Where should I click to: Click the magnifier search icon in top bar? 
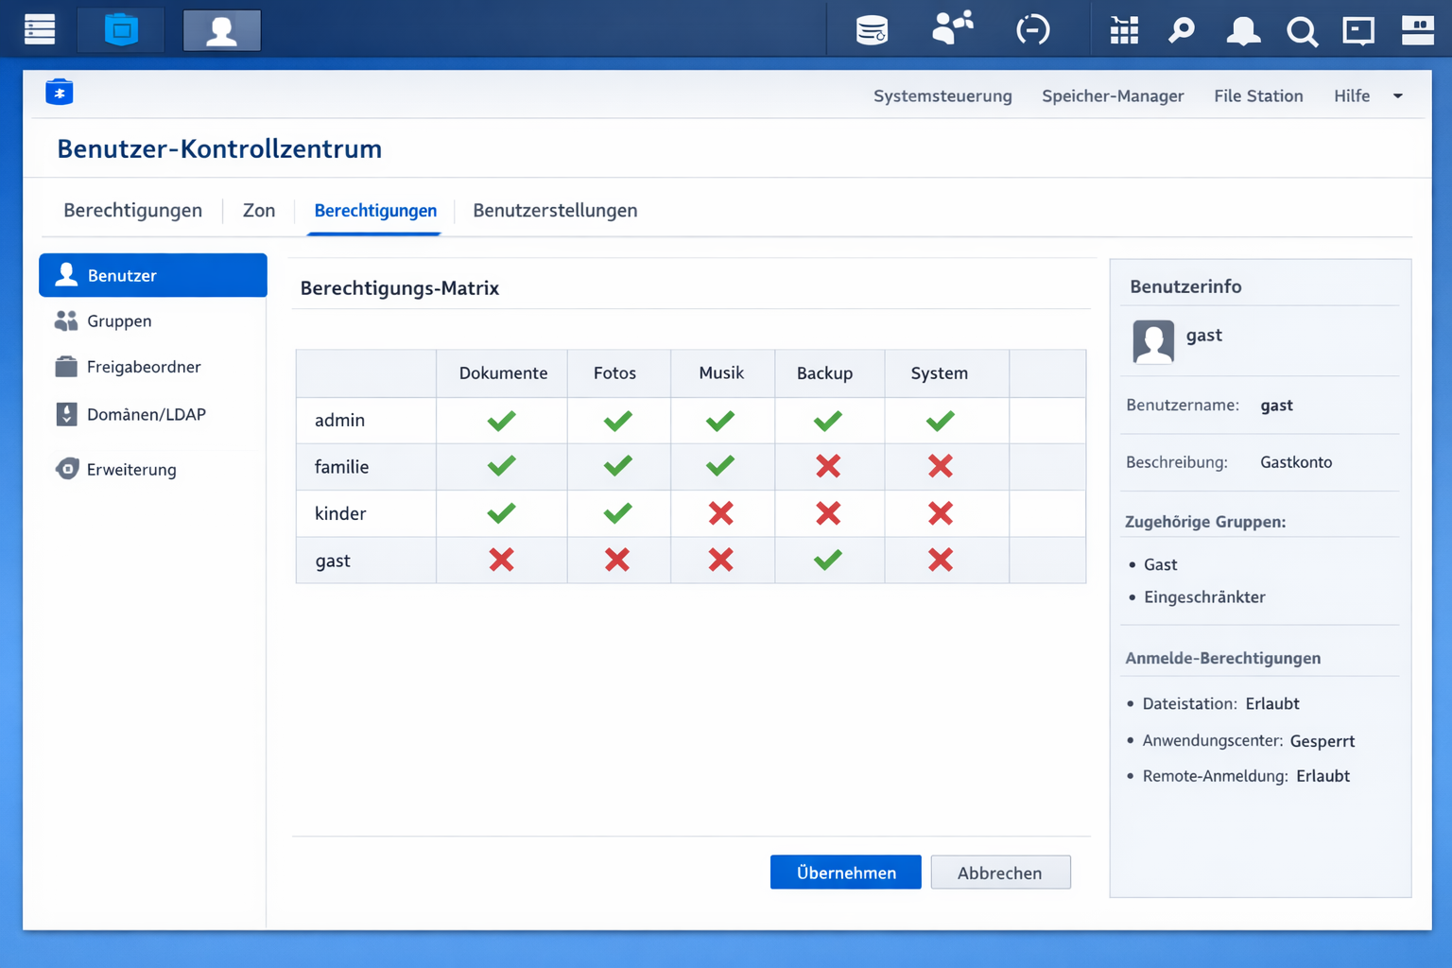[1303, 31]
